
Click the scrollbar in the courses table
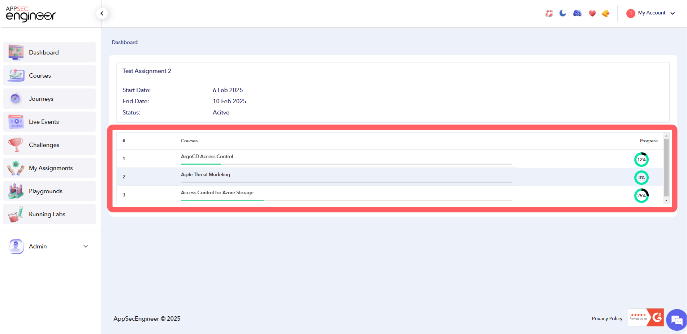(x=666, y=168)
